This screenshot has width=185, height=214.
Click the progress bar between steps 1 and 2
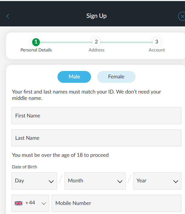(66, 42)
